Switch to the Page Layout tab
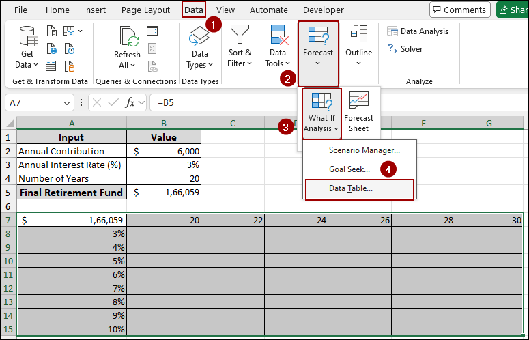The image size is (529, 340). click(145, 10)
